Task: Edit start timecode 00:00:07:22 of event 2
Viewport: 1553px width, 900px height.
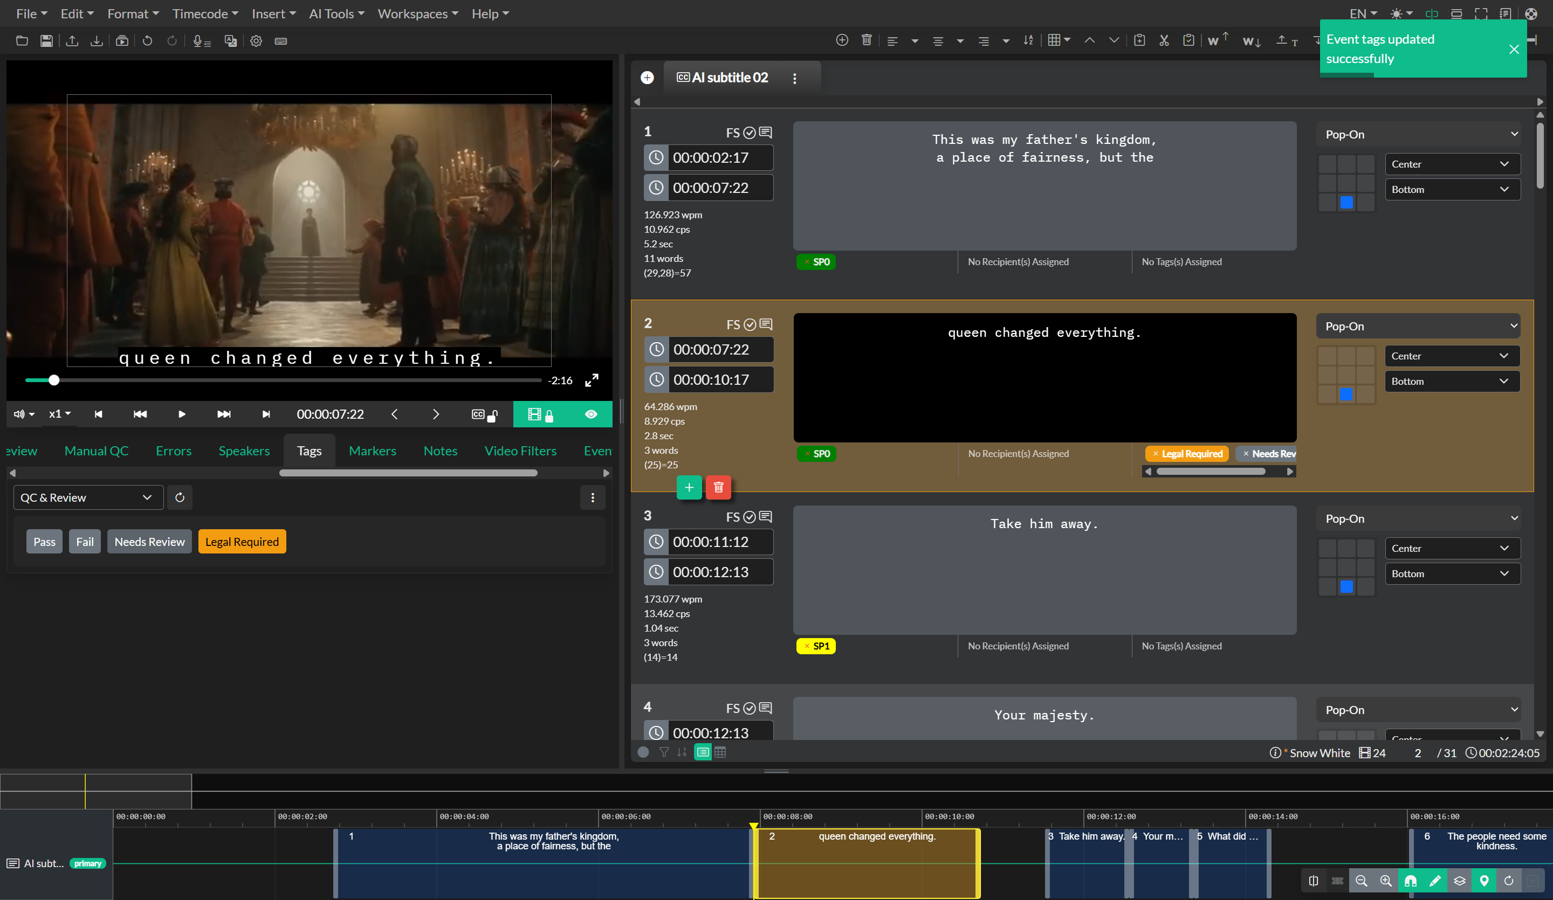Action: coord(720,349)
